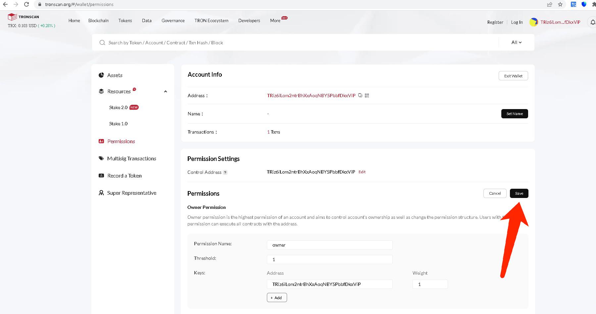
Task: Click the Super Representative person icon
Action: tap(101, 193)
